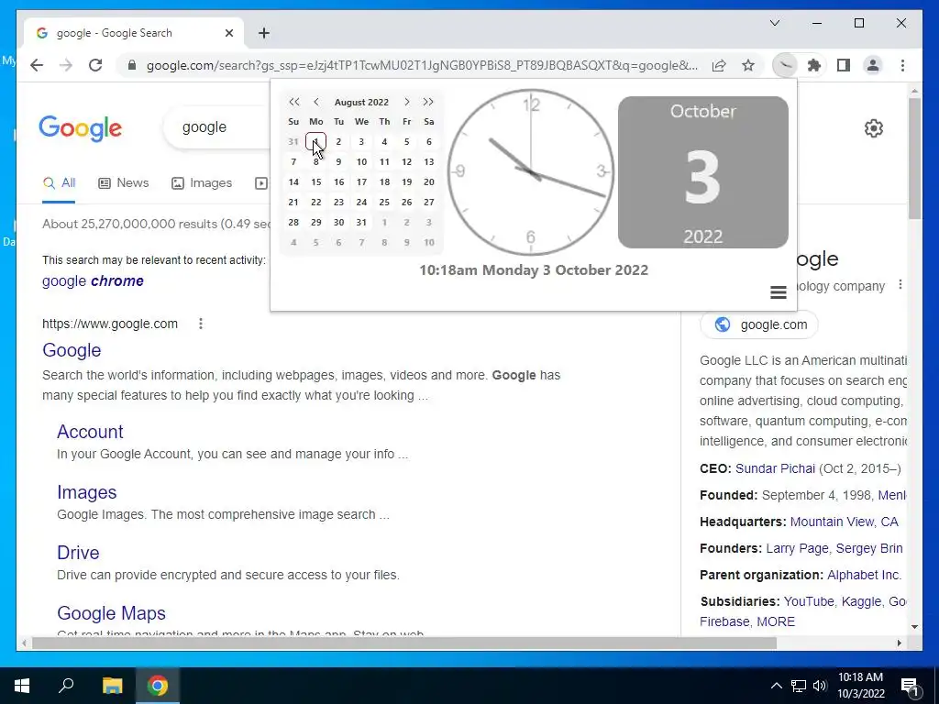The height and width of the screenshot is (704, 939).
Task: Open the Google Maps sitelink
Action: [111, 613]
